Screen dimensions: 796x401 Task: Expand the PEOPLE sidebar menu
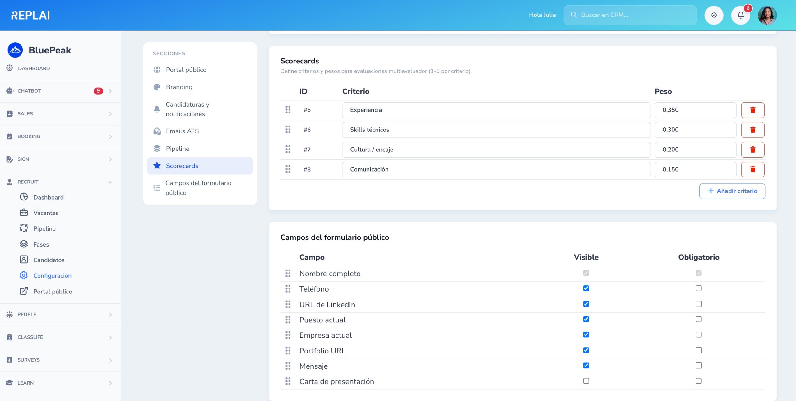pyautogui.click(x=60, y=315)
